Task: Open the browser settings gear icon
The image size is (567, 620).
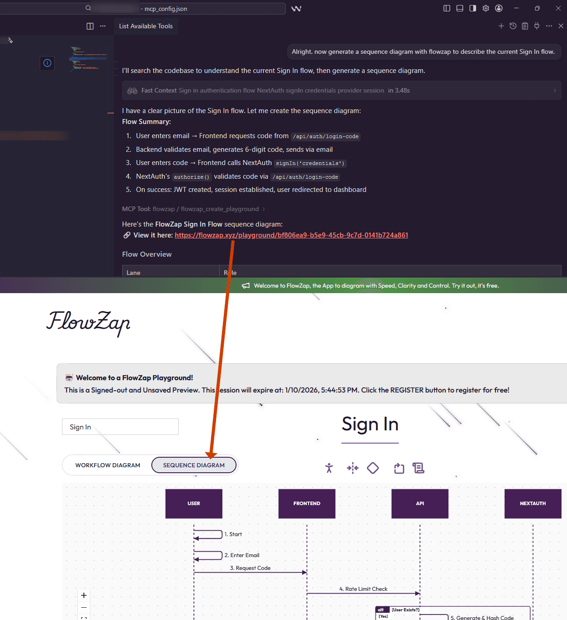Action: [x=485, y=8]
